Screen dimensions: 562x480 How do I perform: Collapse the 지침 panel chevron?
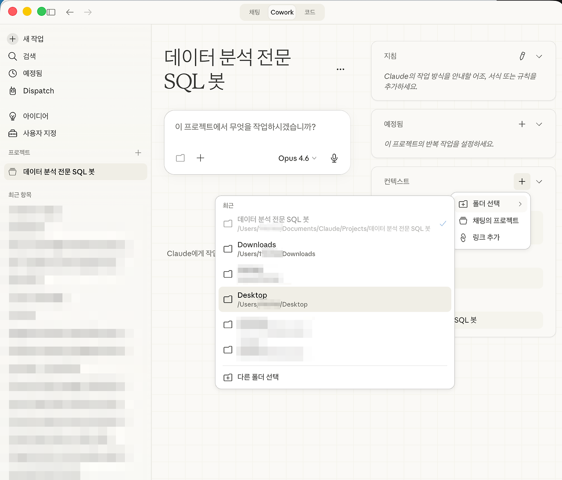(539, 56)
